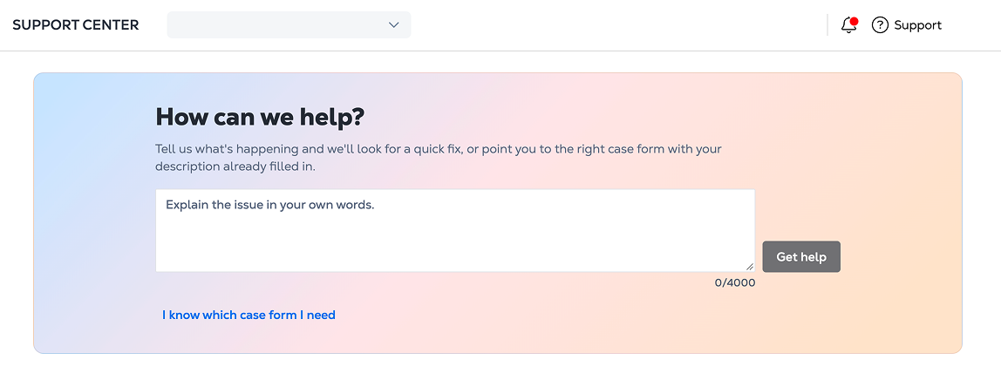
Task: Open 'I know which case form I need'
Action: click(249, 315)
